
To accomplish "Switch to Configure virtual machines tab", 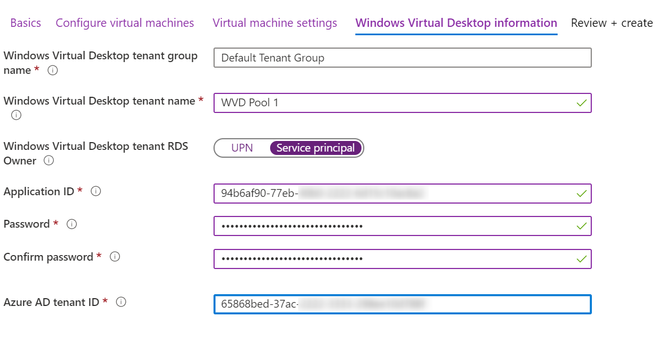I will pos(124,23).
